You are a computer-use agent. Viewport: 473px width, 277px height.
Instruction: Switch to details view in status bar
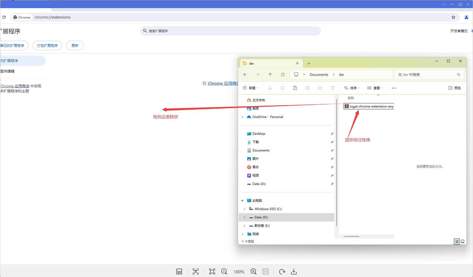(x=457, y=241)
